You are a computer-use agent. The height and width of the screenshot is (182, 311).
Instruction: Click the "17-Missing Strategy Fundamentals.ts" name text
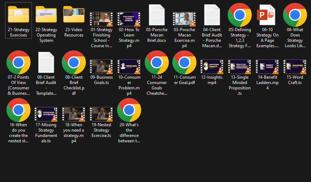(46, 133)
